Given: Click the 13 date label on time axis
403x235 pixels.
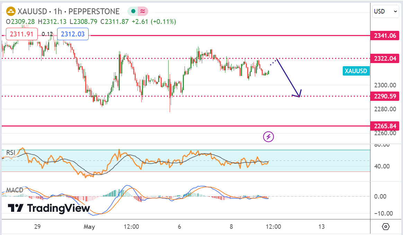Looking at the screenshot, I should [x=322, y=227].
